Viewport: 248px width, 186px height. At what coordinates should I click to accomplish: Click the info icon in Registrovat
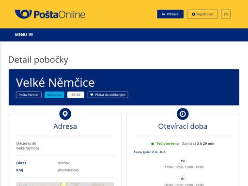coord(193,14)
